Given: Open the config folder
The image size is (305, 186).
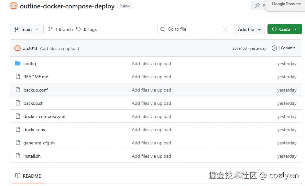Looking at the screenshot, I should coord(29,64).
